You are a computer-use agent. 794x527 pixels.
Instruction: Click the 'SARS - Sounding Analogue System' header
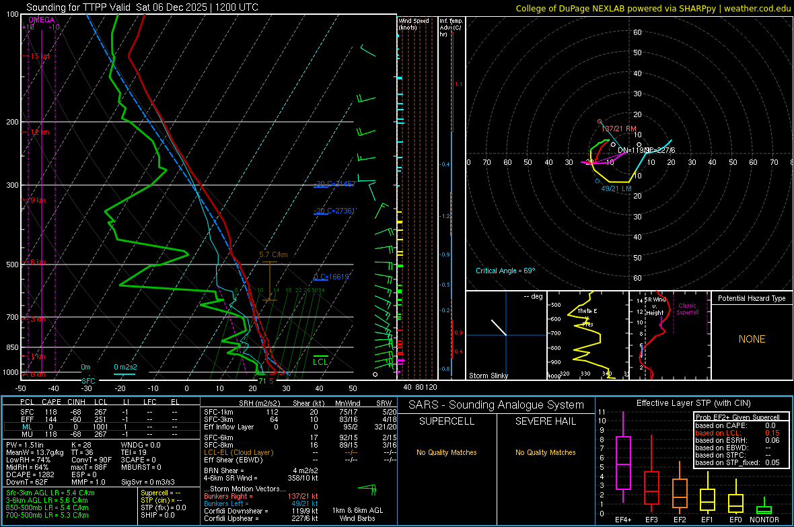click(497, 405)
